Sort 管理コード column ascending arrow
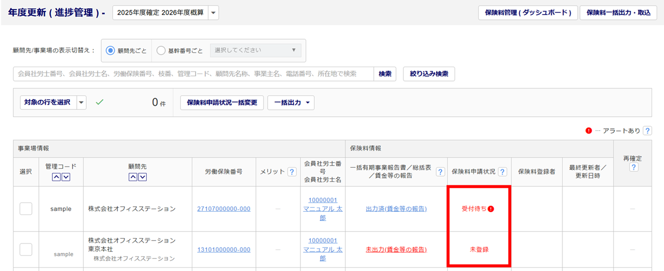Viewport: 664px width, 271px height. [57, 177]
